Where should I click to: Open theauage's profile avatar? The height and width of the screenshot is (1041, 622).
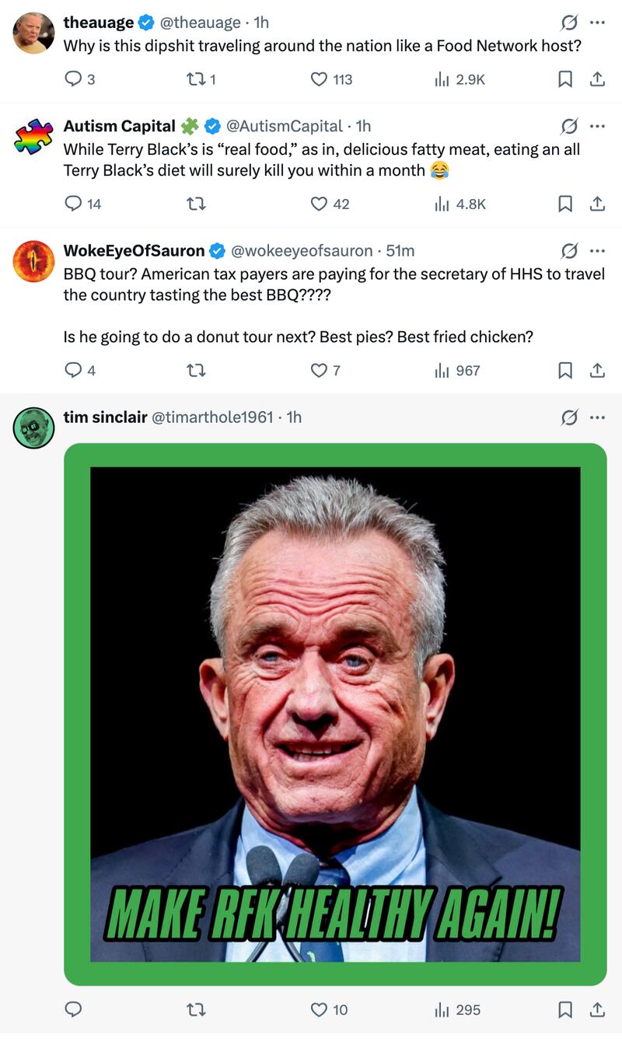click(33, 33)
